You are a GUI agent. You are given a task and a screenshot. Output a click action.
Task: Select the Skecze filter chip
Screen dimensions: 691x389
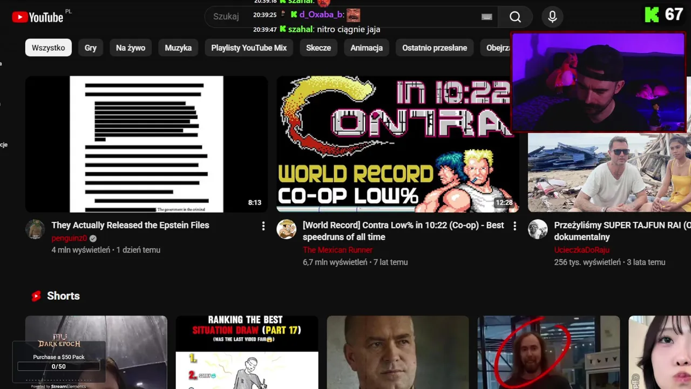point(319,48)
